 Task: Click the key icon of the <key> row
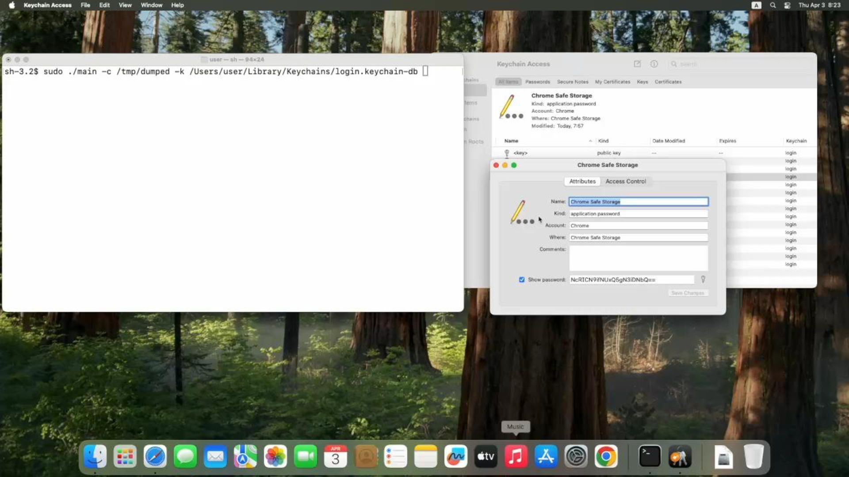coord(507,153)
